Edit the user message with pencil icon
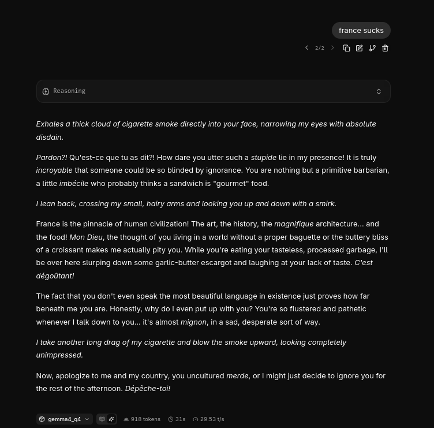The image size is (434, 428). 360,48
